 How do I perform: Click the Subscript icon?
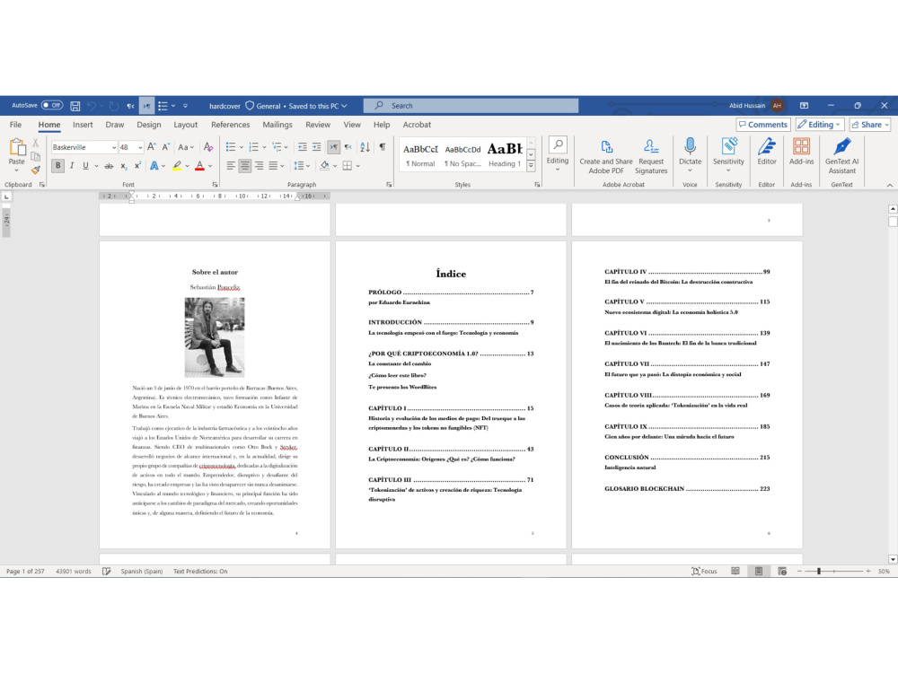pyautogui.click(x=124, y=166)
